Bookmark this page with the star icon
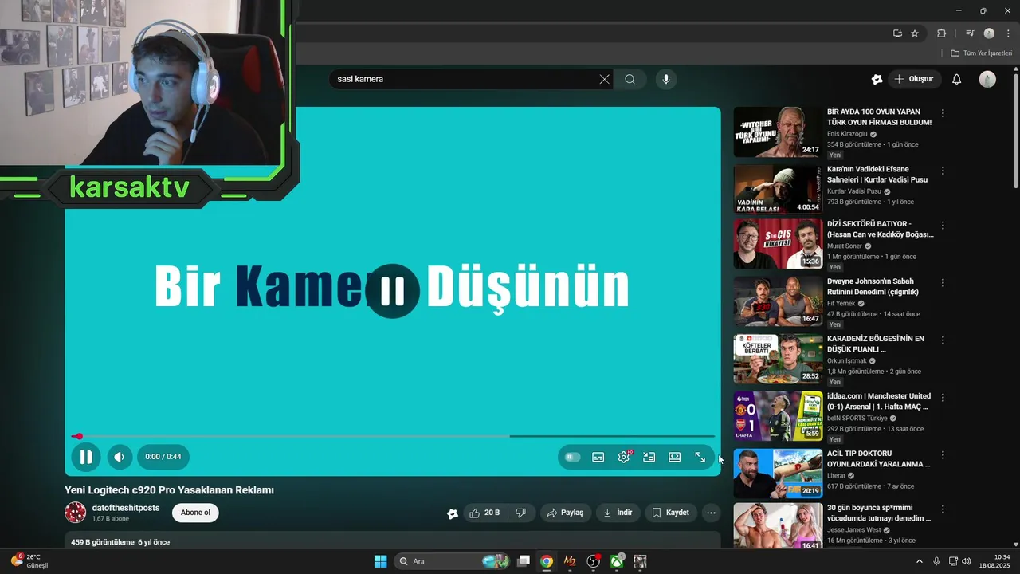This screenshot has height=574, width=1020. (915, 33)
